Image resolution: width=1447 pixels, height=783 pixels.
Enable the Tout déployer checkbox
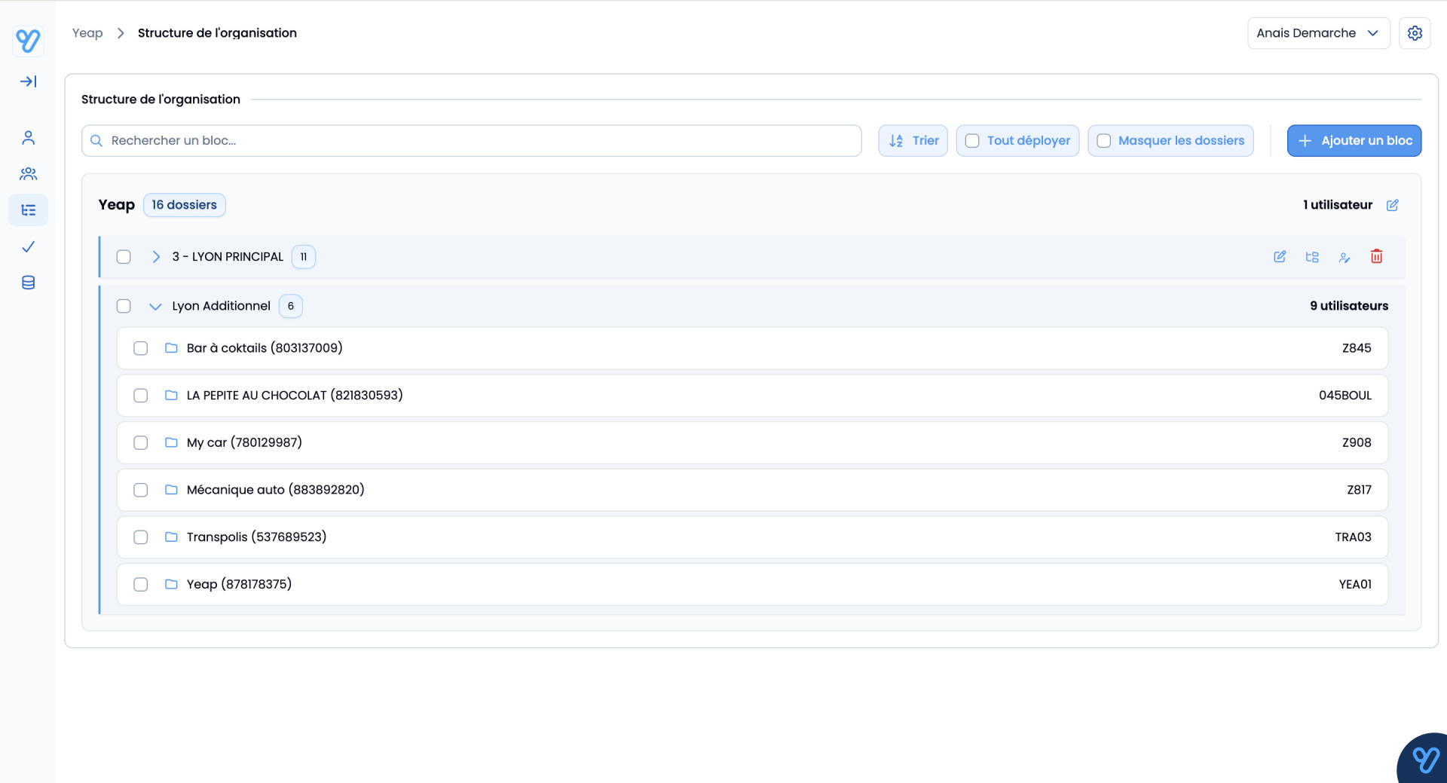click(972, 141)
